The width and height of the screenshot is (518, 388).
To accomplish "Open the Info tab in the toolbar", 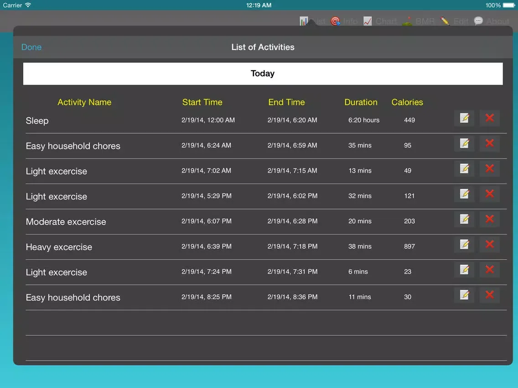I will [x=344, y=21].
